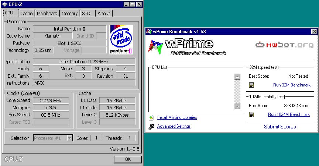The width and height of the screenshot is (319, 166).
Task: Click the CPU-Z title bar app icon
Action: pos(4,4)
